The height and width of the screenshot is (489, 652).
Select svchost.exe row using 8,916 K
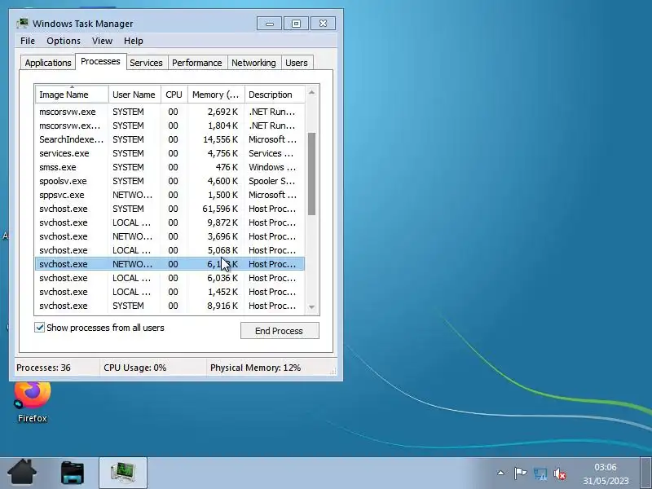point(170,306)
